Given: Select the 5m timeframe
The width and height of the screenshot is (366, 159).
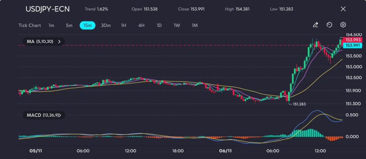Looking at the screenshot, I should pos(69,25).
